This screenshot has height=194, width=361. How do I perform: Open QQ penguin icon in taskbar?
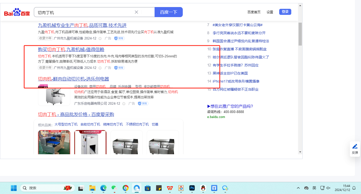tap(203, 188)
